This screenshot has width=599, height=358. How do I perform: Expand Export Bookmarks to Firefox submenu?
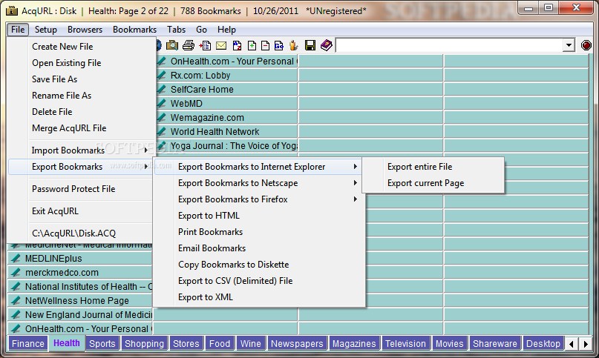click(258, 199)
